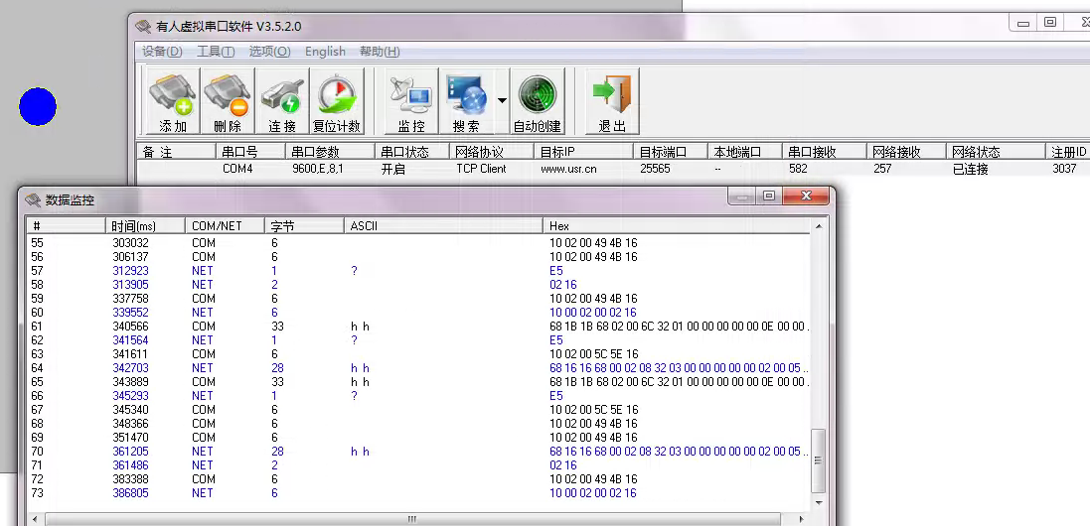Click the 目标端口 column header
This screenshot has height=526, width=1090.
(x=670, y=152)
